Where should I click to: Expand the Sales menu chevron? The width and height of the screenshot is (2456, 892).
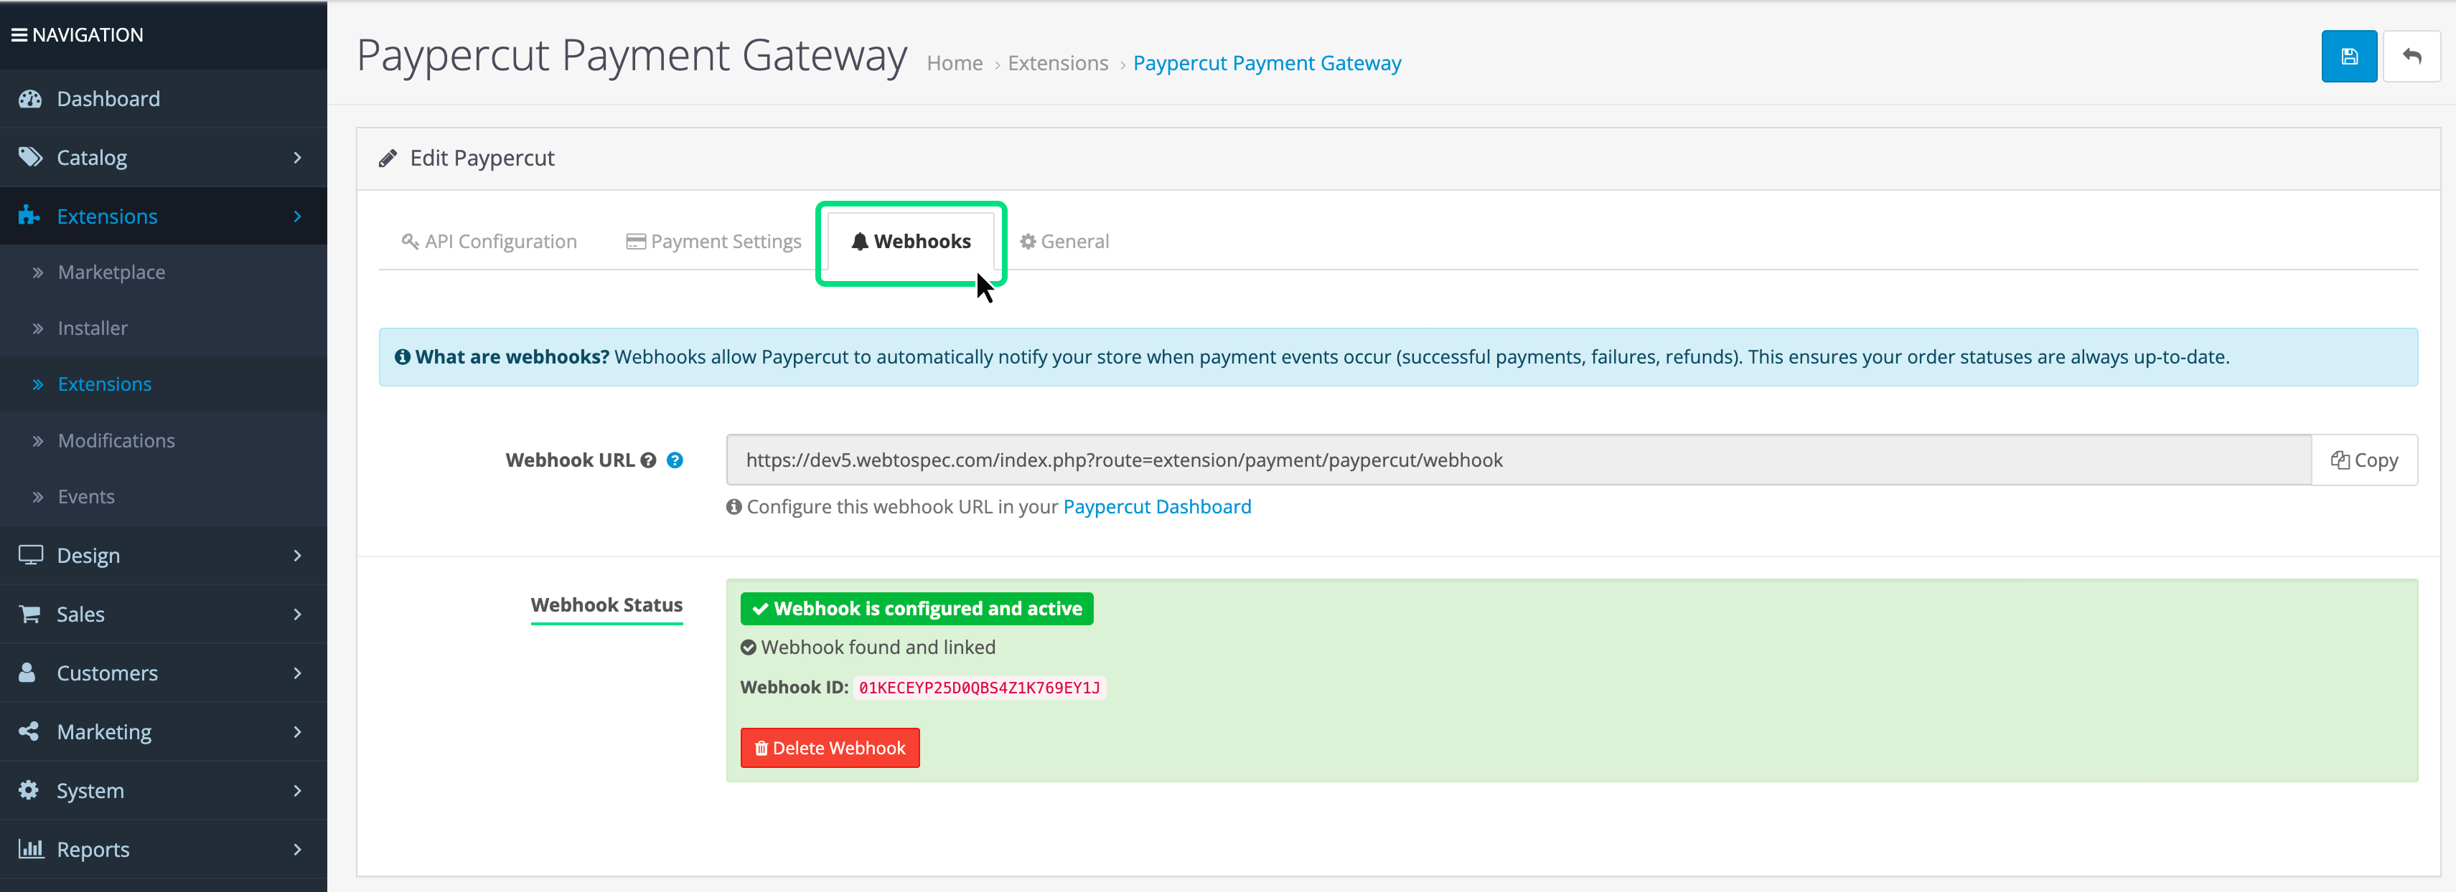(297, 614)
